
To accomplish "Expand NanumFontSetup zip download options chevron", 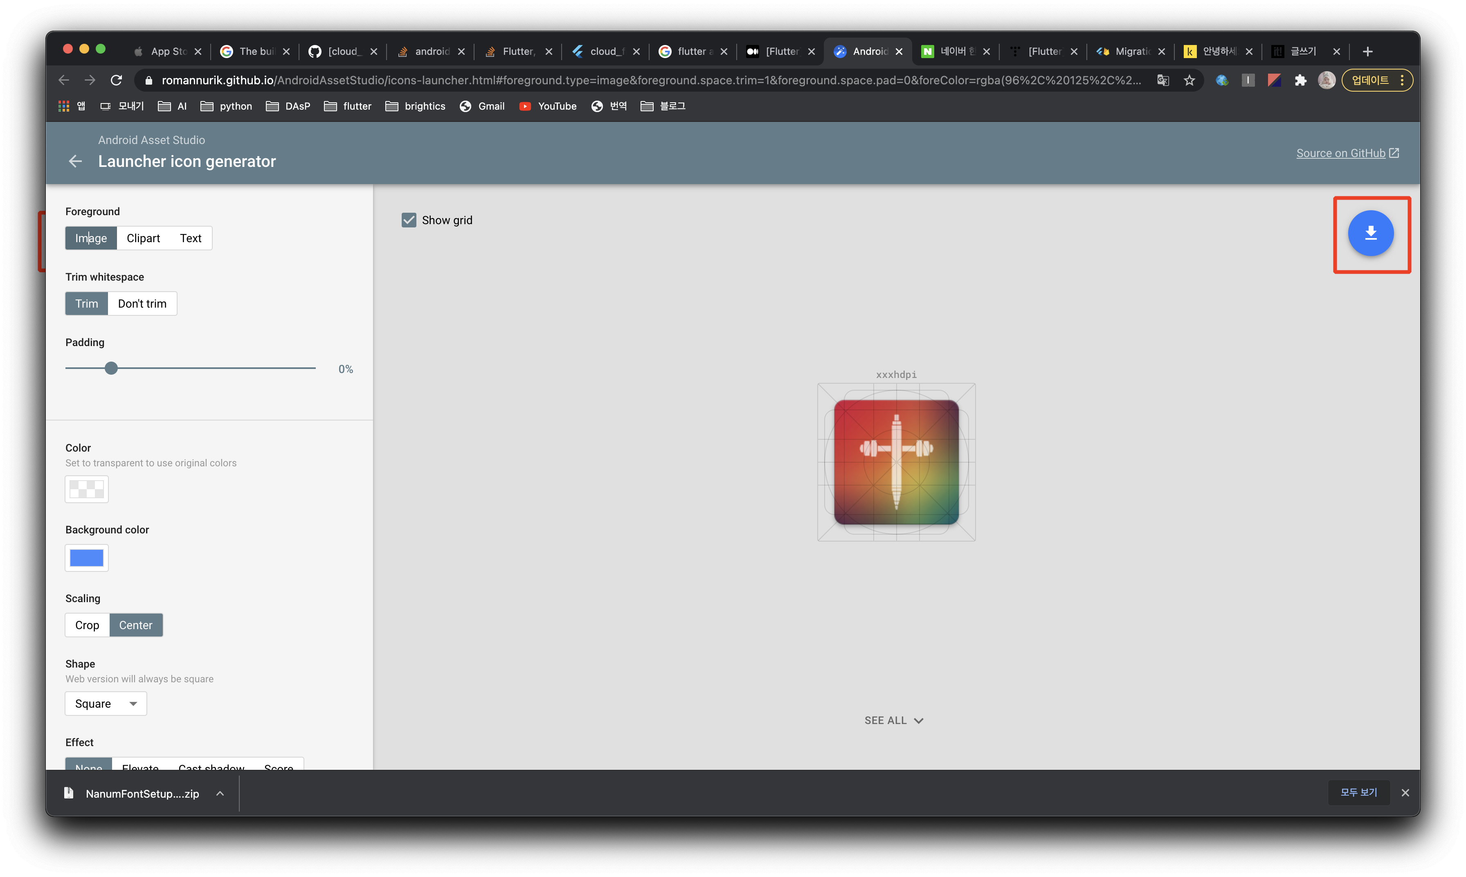I will point(220,794).
